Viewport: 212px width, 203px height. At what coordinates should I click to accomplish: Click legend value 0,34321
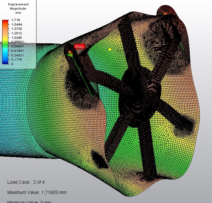pyautogui.click(x=18, y=55)
